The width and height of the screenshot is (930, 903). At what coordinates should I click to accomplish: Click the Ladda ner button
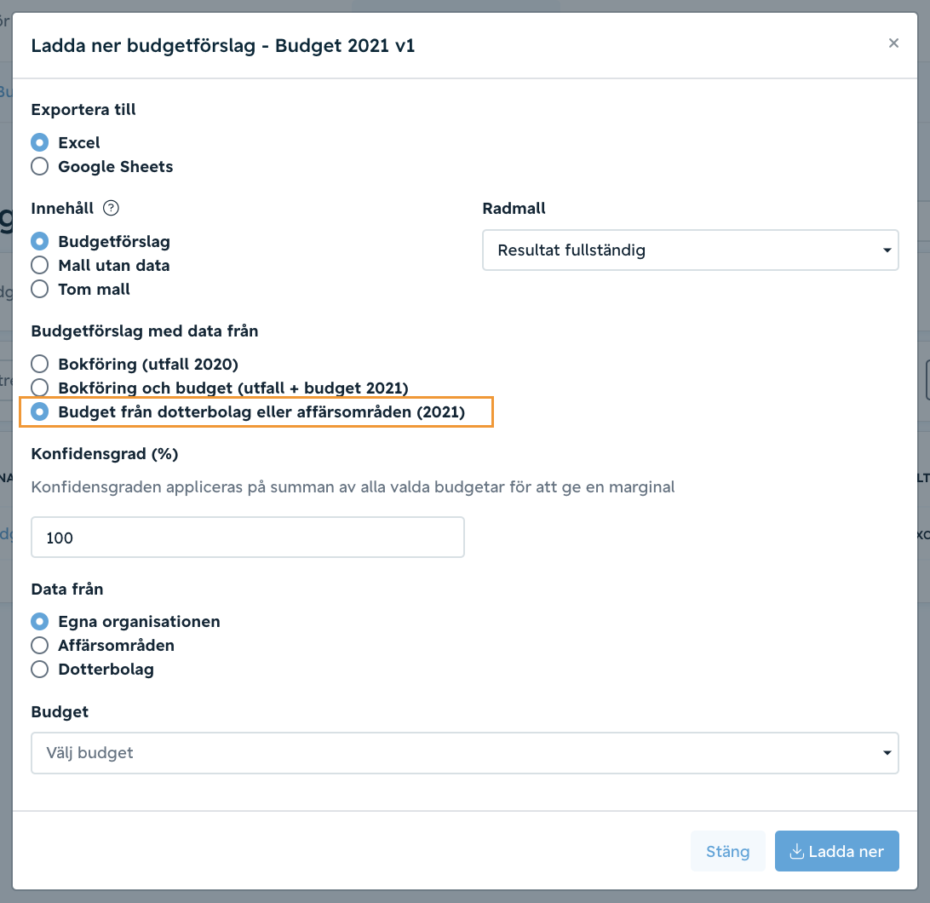coord(836,851)
